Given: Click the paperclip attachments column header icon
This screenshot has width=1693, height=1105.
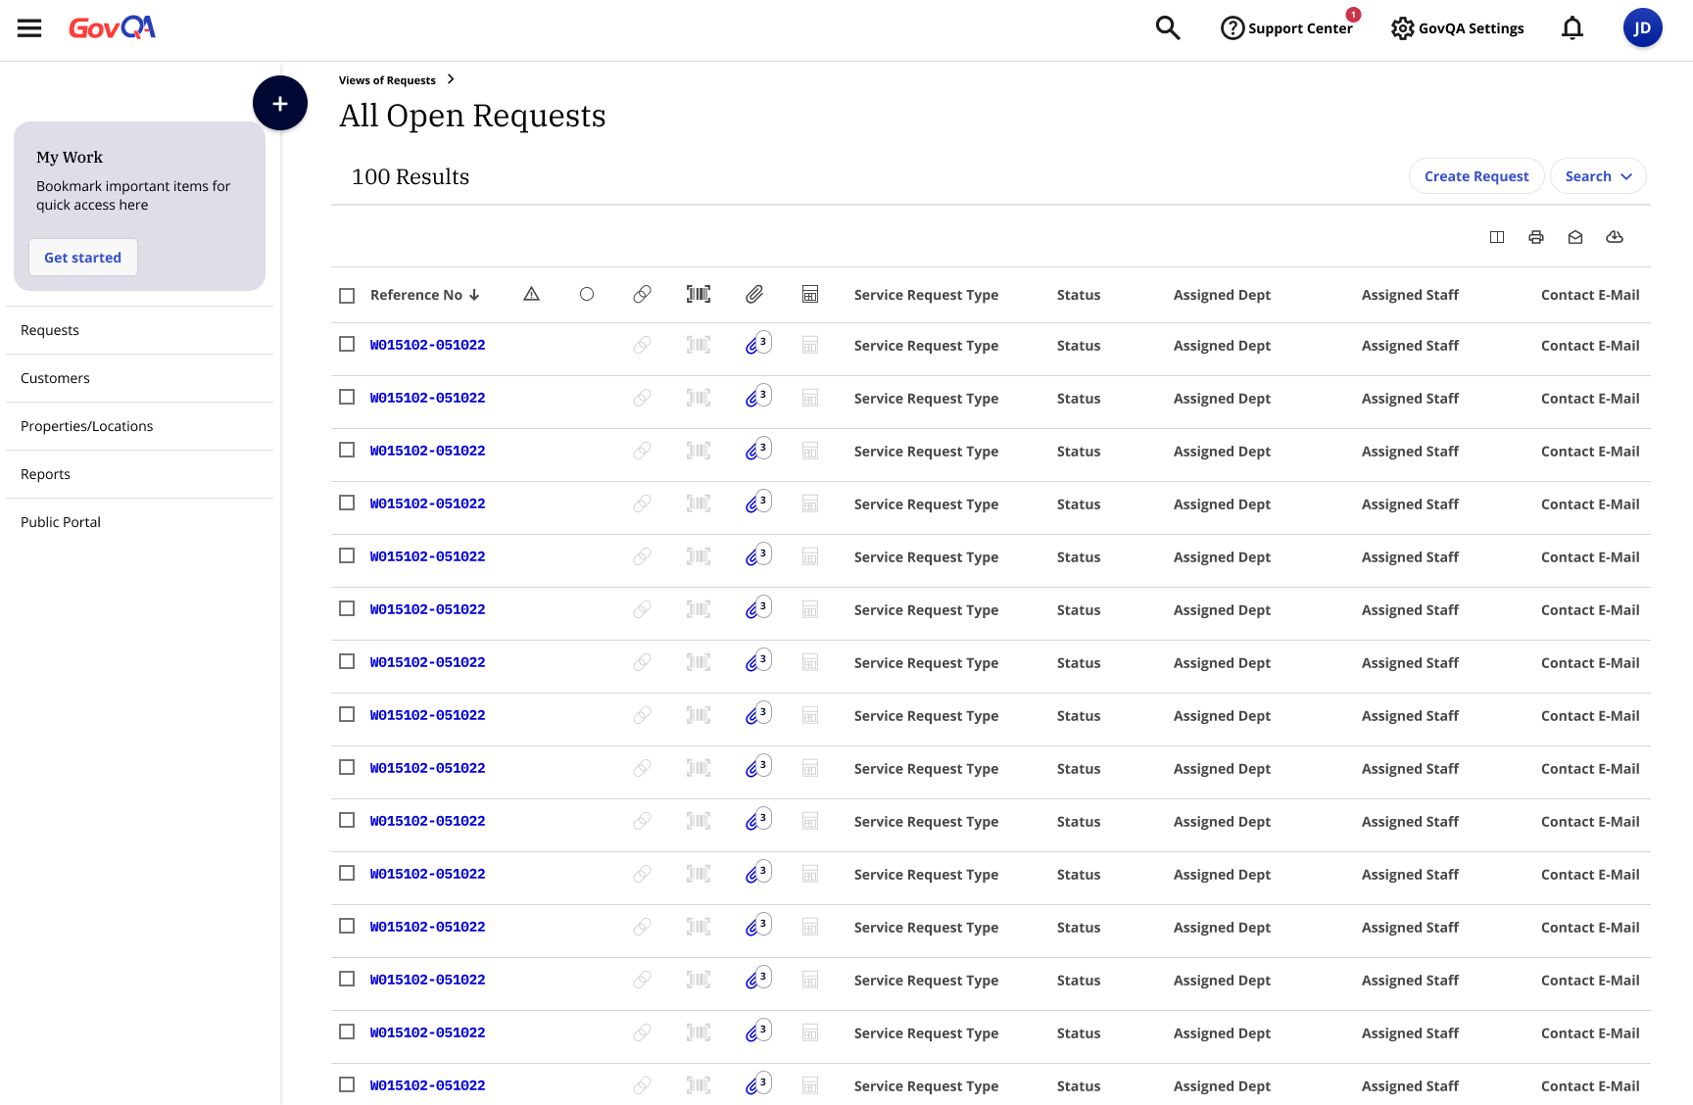Looking at the screenshot, I should [x=754, y=294].
